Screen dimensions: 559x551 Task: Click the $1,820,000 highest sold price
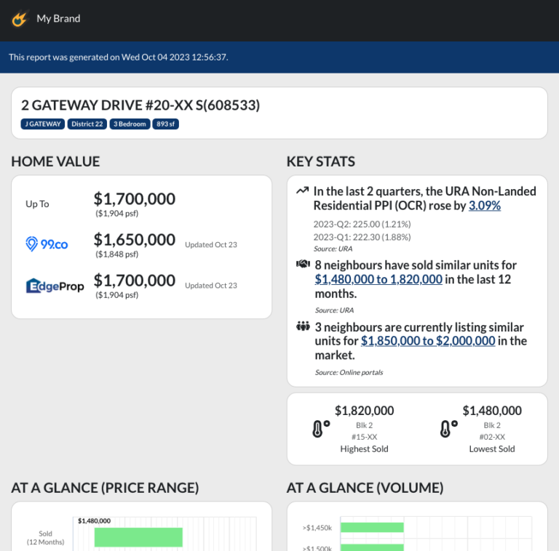tap(364, 411)
